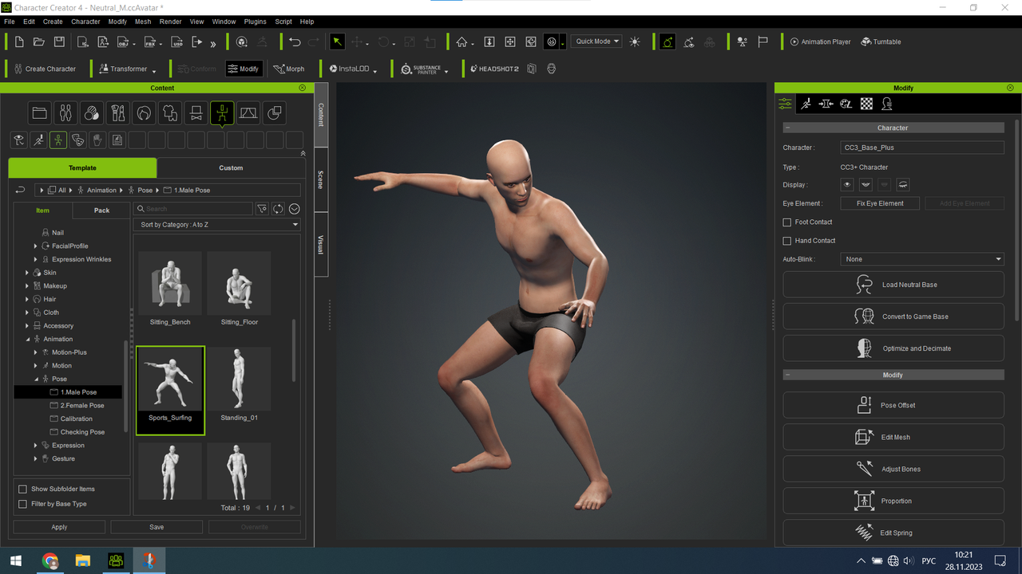
Task: Expand the Hair tree node
Action: [27, 299]
